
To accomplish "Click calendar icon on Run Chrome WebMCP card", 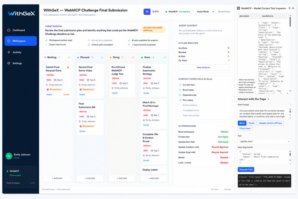I will pyautogui.click(x=121, y=83).
